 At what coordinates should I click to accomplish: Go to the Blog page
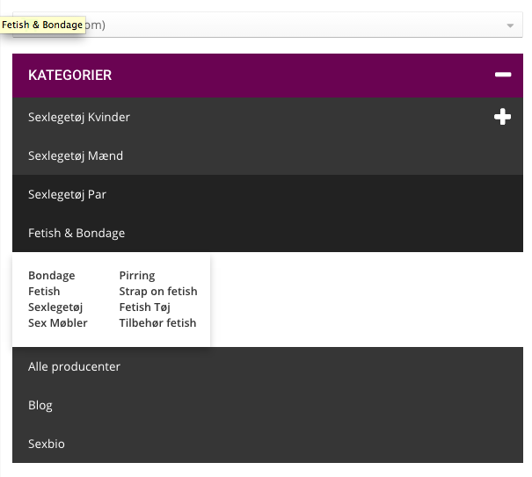[x=40, y=405]
